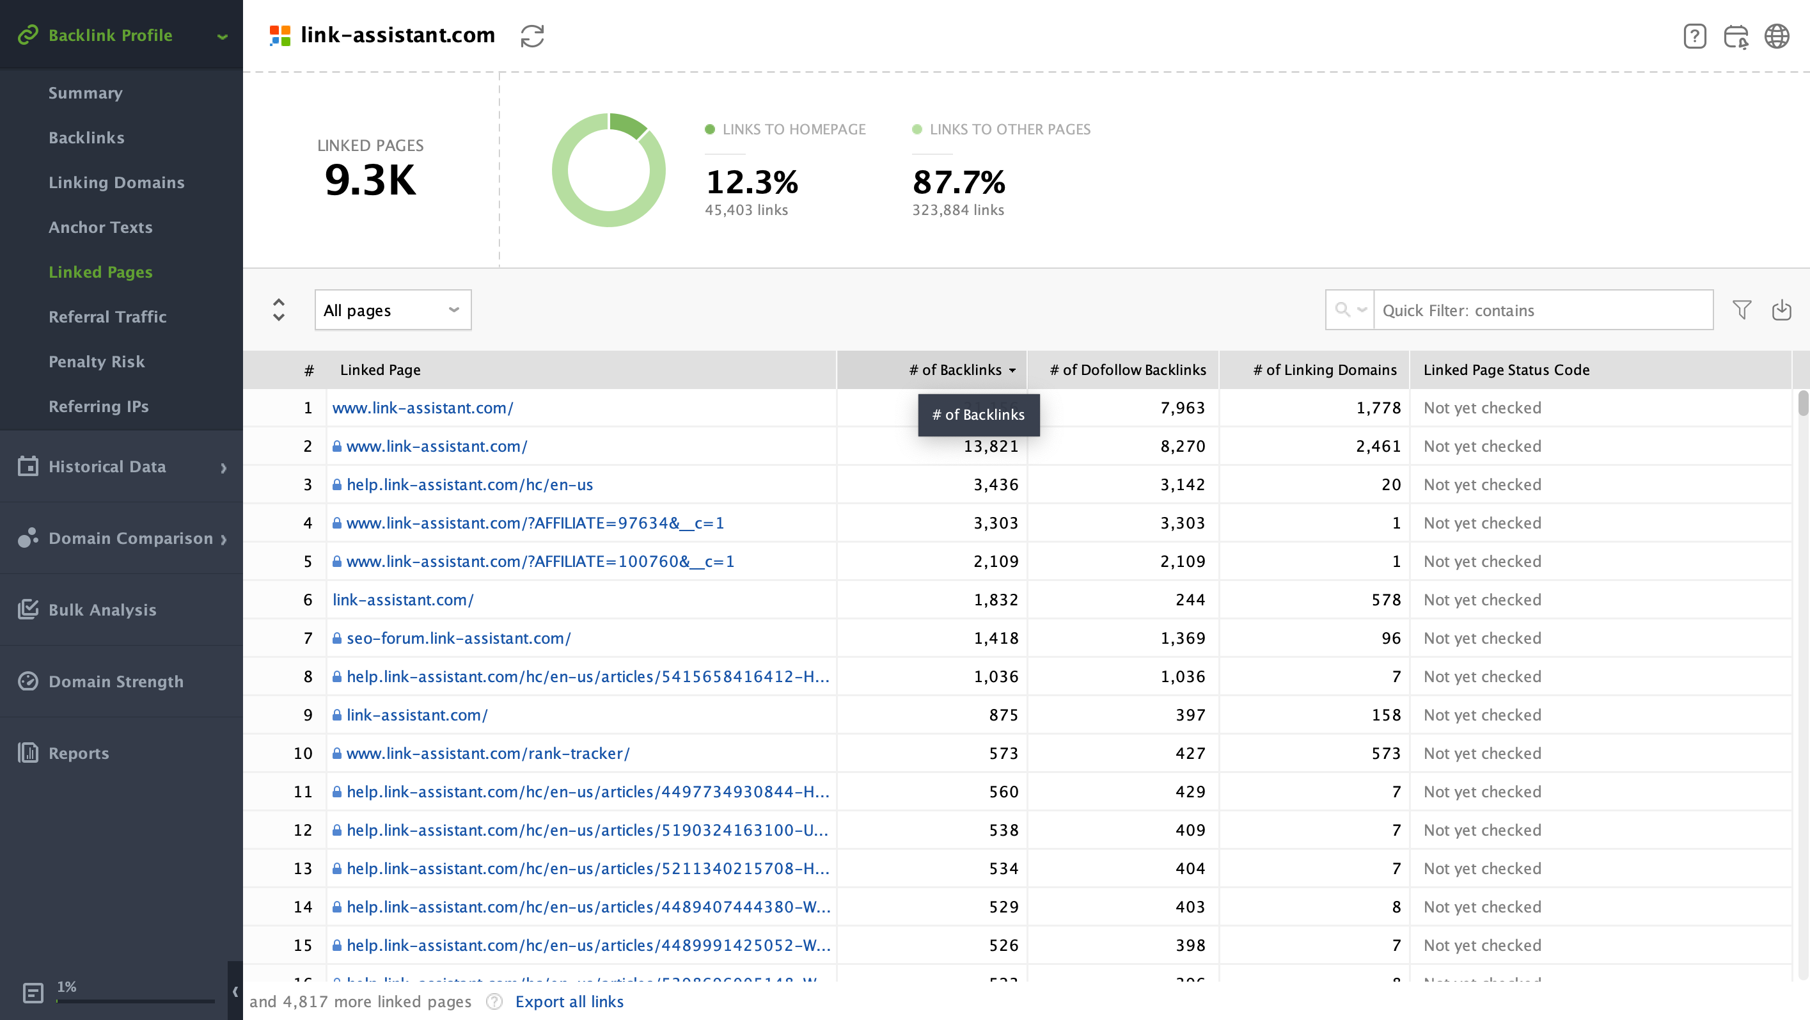
Task: Expand the quick filter search options dropdown
Action: (1350, 310)
